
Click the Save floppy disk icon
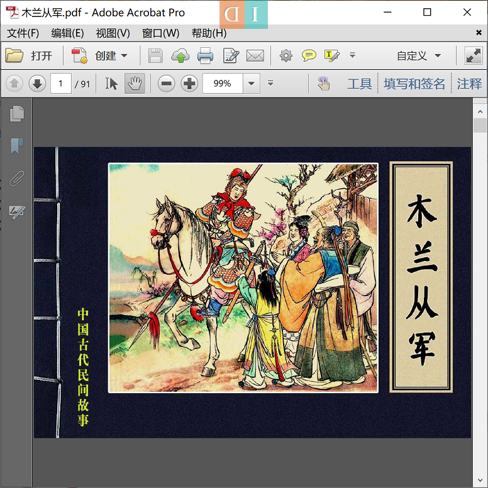pos(155,56)
